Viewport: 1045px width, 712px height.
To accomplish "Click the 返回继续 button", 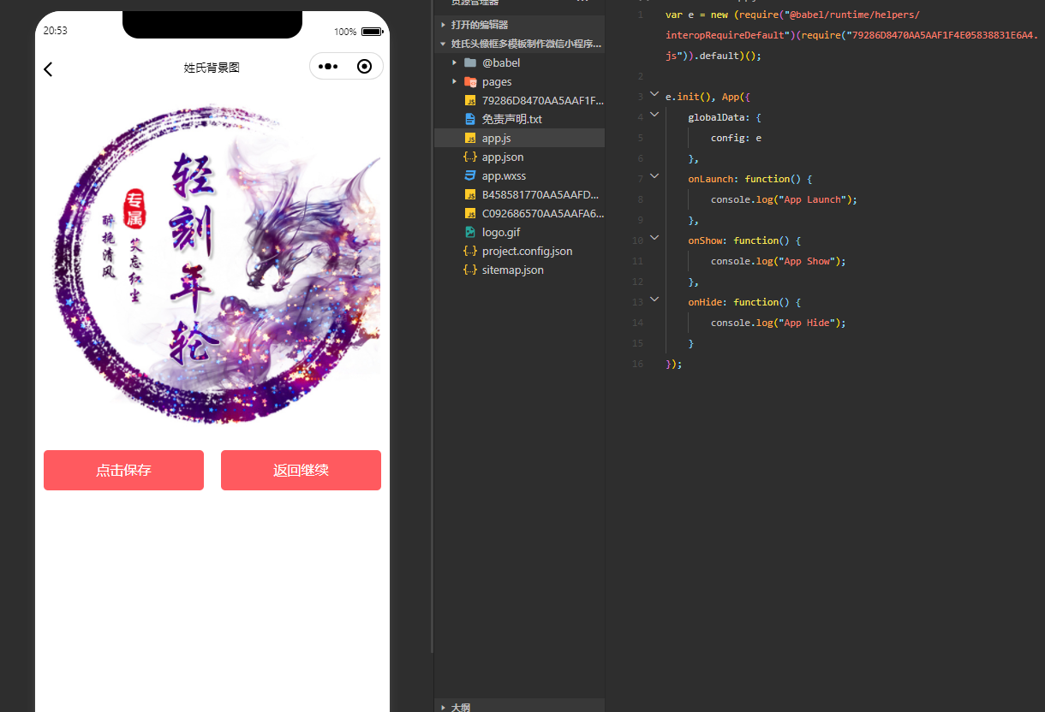I will coord(301,471).
